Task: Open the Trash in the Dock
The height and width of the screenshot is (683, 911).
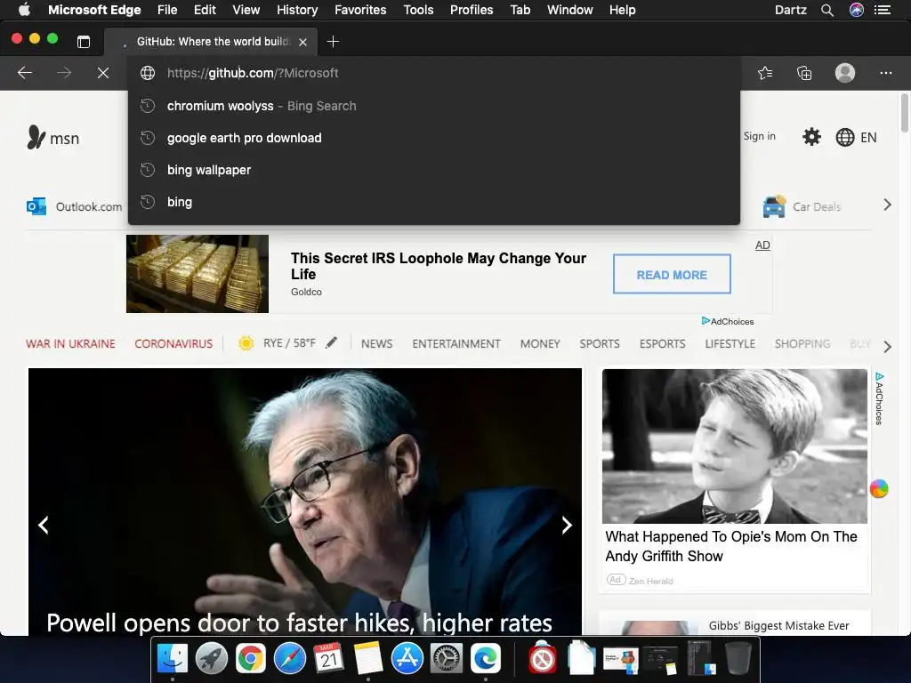Action: pos(738,659)
